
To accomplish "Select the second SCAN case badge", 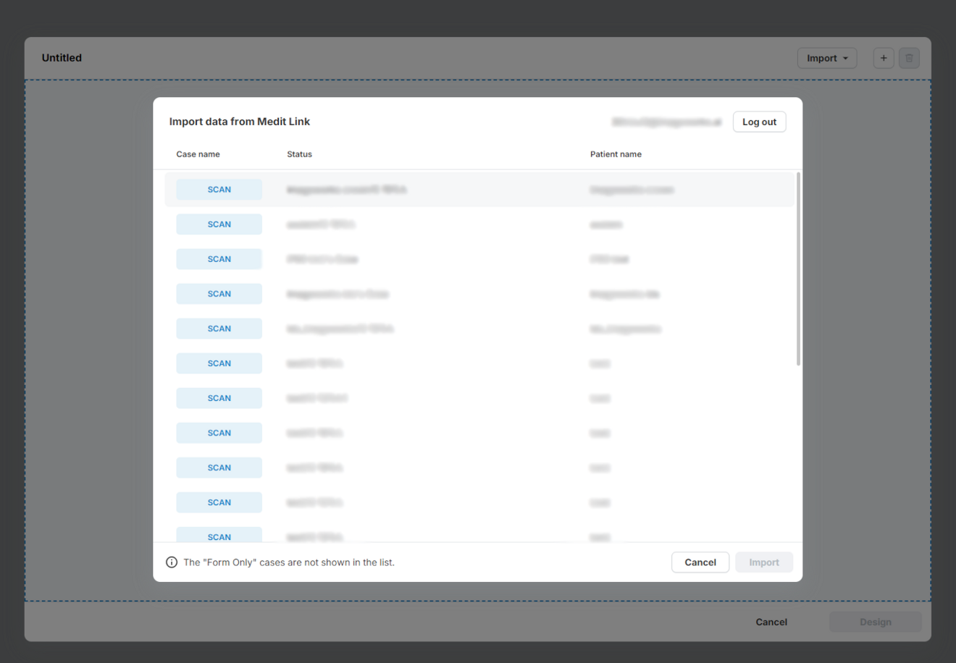I will [219, 224].
